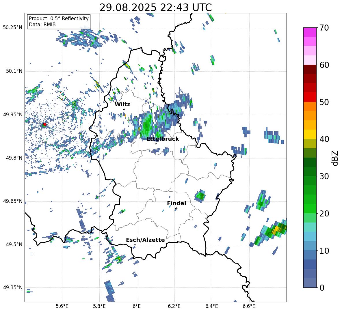Click the 49.5°N latitude label
Viewport: 342px width, 312px height.
point(14,244)
